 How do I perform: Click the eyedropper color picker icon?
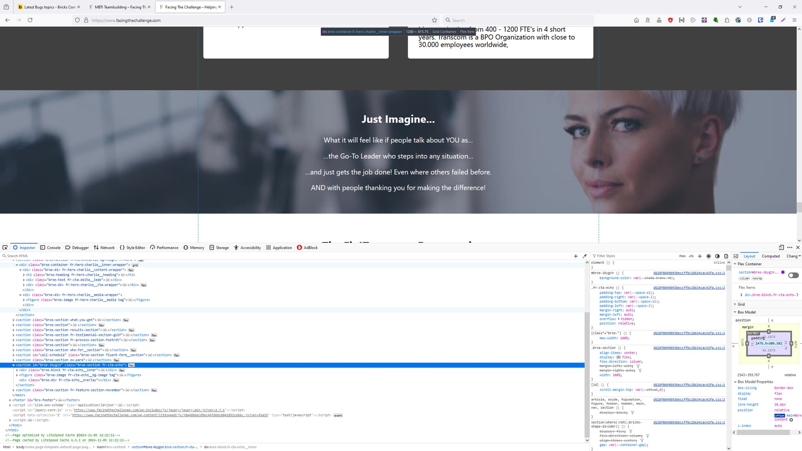(584, 256)
